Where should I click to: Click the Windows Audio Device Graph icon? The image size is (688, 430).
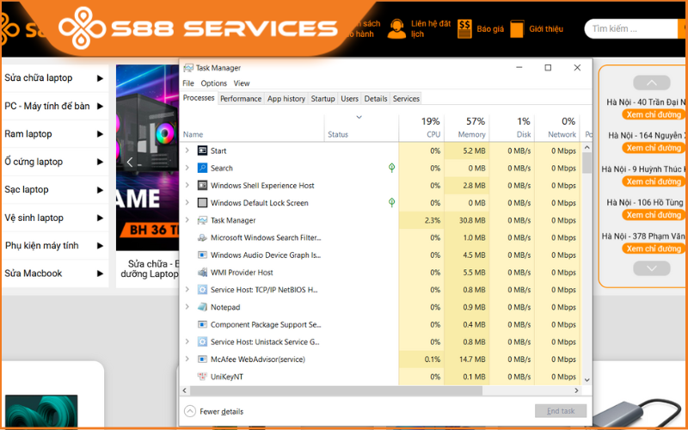202,255
